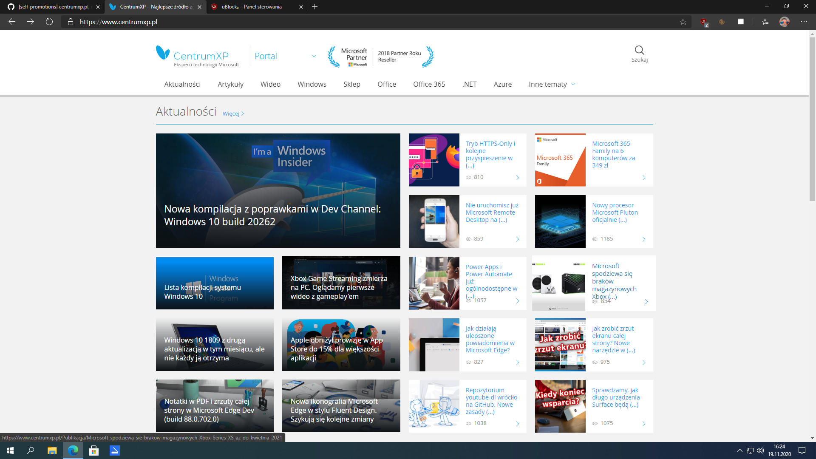Click the browser Forward arrow
Image resolution: width=816 pixels, height=459 pixels.
pyautogui.click(x=31, y=22)
